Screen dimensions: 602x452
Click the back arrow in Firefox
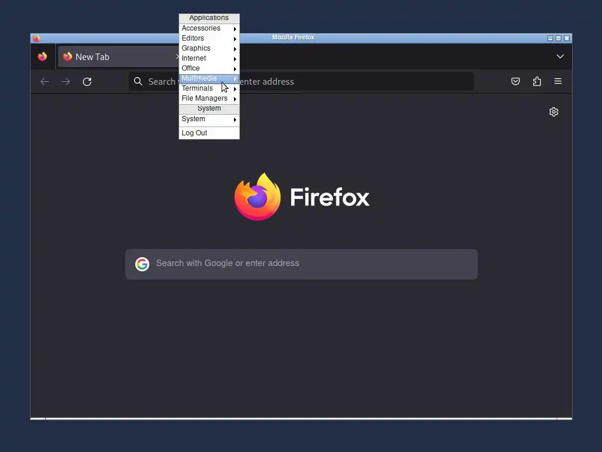click(45, 81)
